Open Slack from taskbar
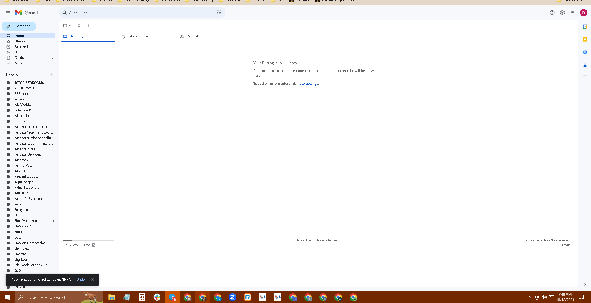This screenshot has width=591, height=303. (157, 297)
